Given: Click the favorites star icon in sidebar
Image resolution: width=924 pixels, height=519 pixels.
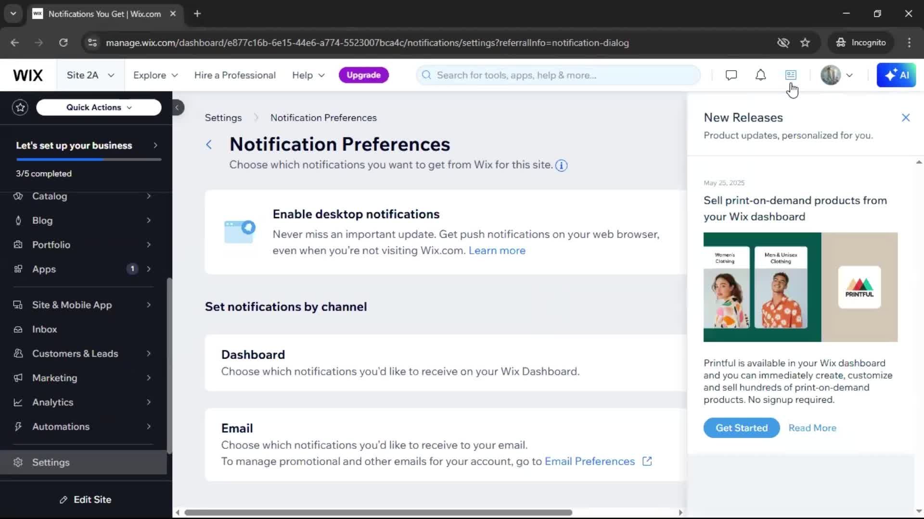Looking at the screenshot, I should (x=20, y=107).
